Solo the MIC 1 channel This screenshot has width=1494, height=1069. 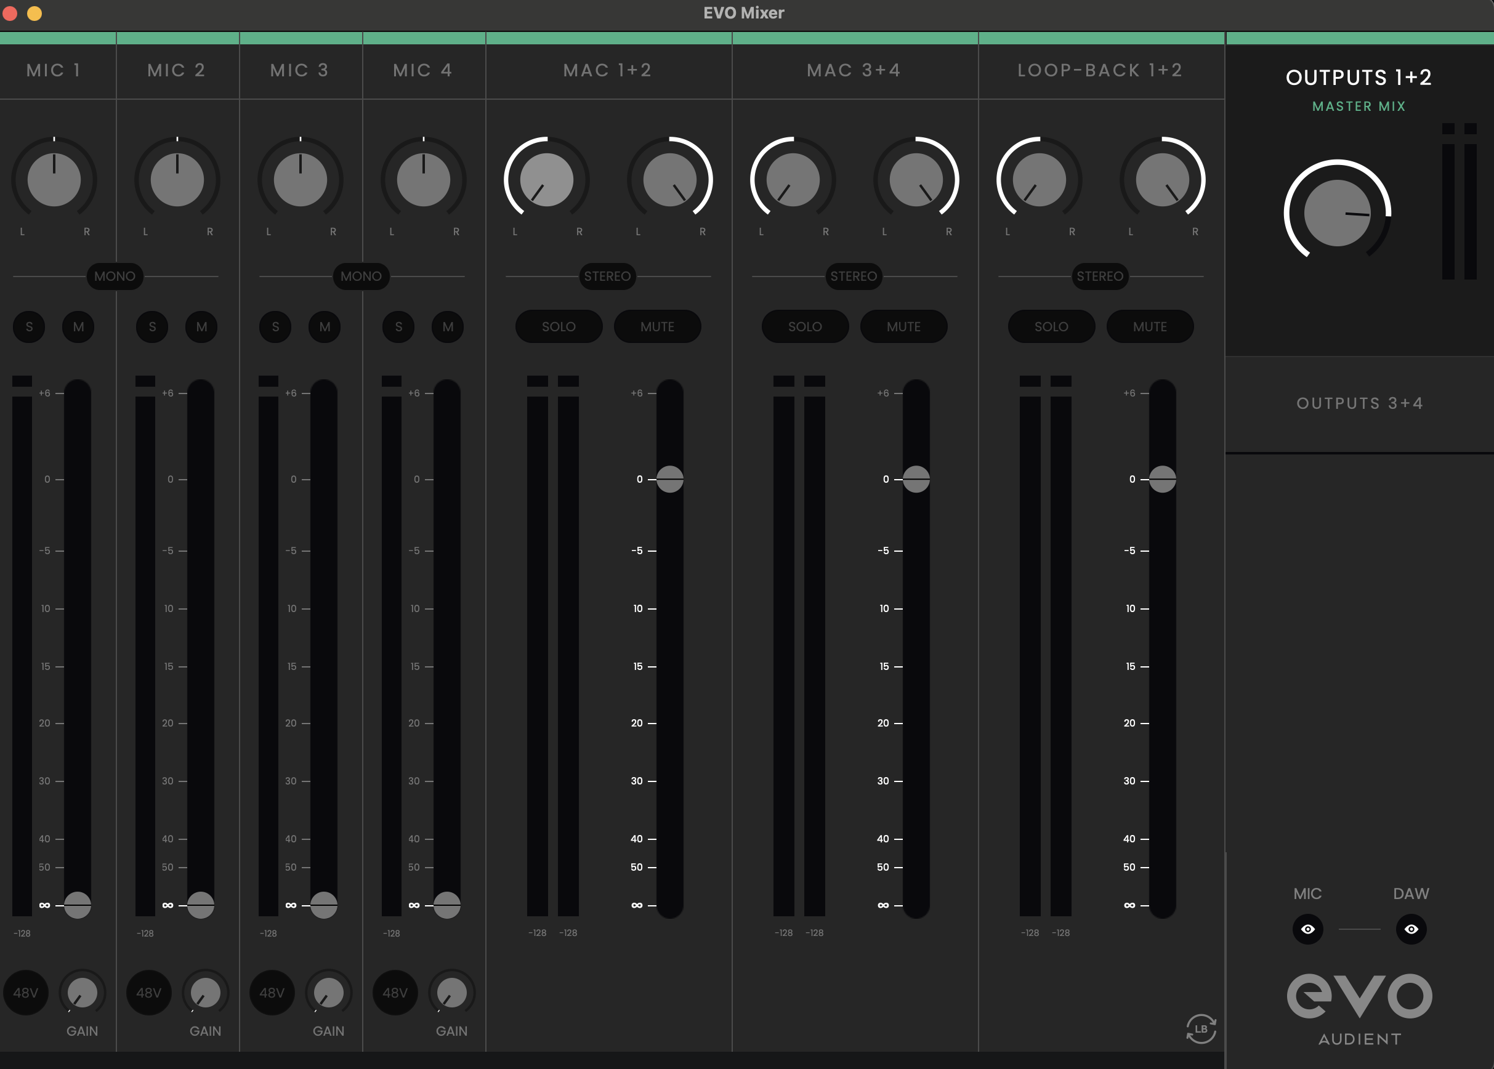click(29, 326)
